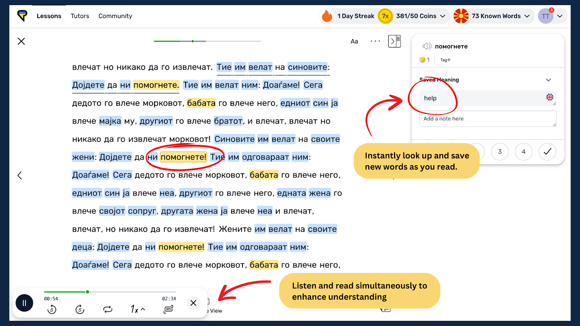The height and width of the screenshot is (326, 580).
Task: Play pronunciation of помогнете
Action: (427, 46)
